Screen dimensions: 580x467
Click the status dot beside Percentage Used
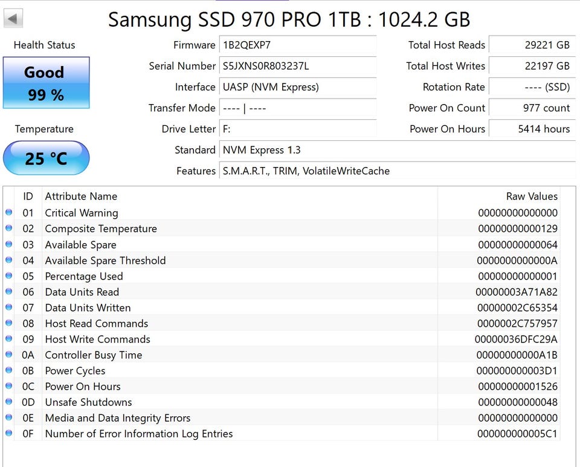9,275
